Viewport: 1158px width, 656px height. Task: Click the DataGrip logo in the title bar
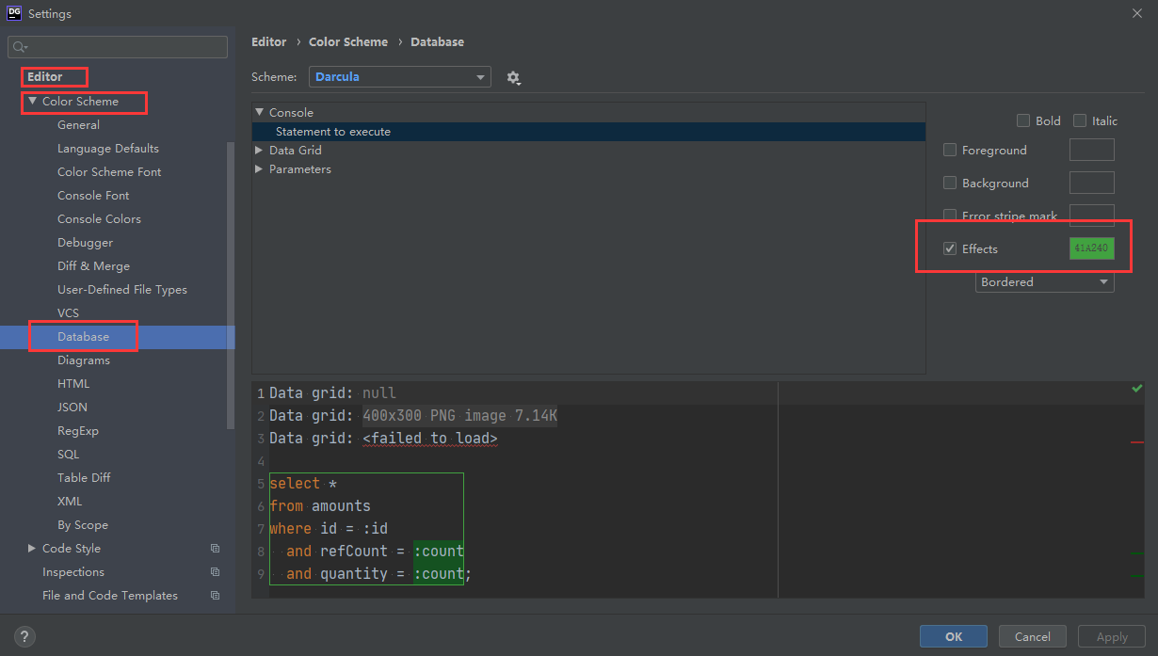pos(12,12)
